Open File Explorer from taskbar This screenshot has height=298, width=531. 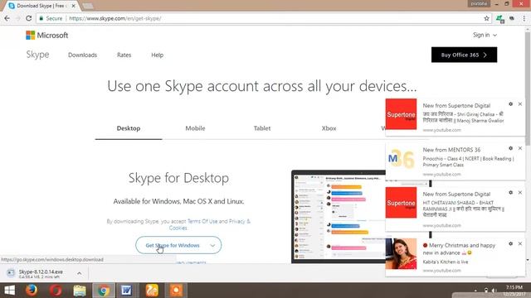pyautogui.click(x=80, y=291)
